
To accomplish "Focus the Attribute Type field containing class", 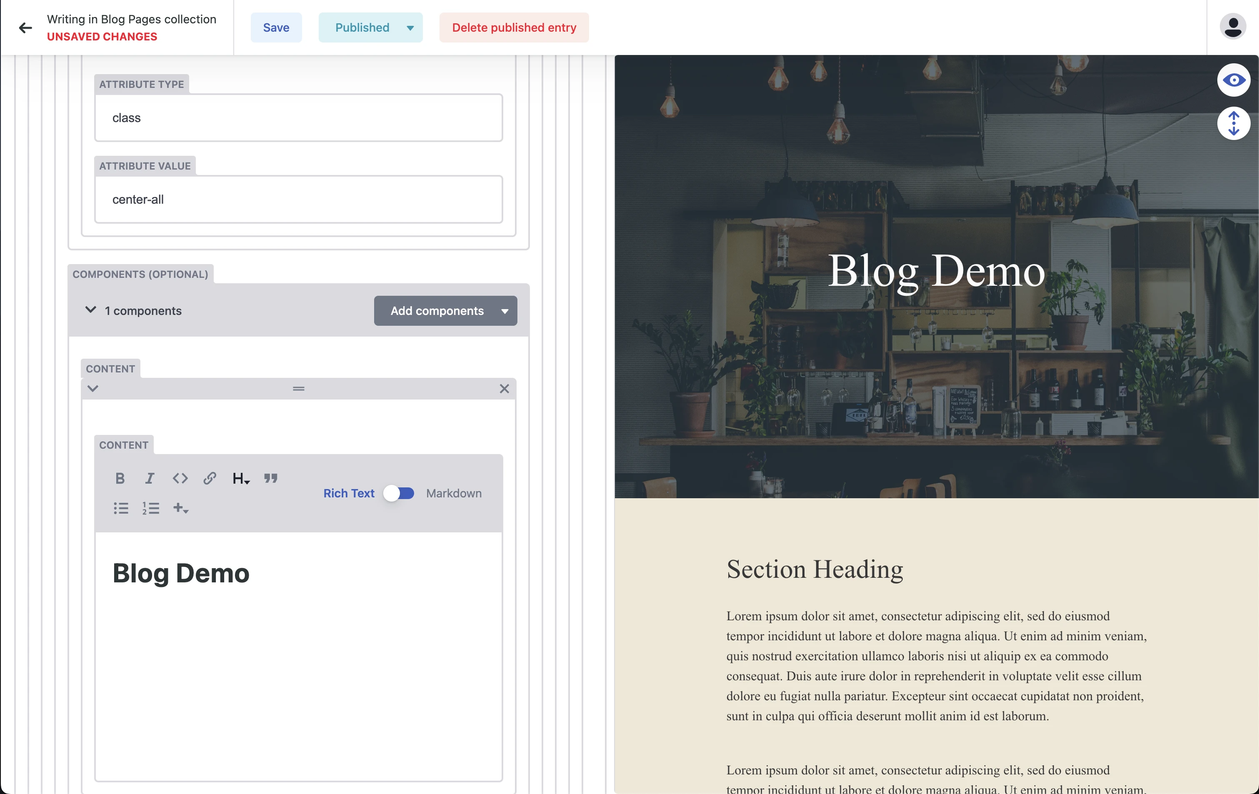I will 299,118.
